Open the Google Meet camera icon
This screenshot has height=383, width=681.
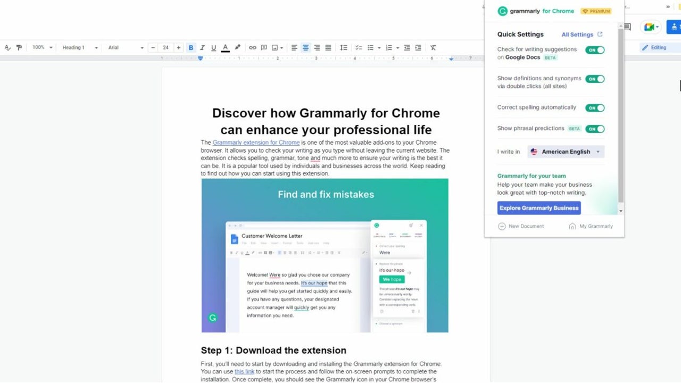[x=649, y=27]
